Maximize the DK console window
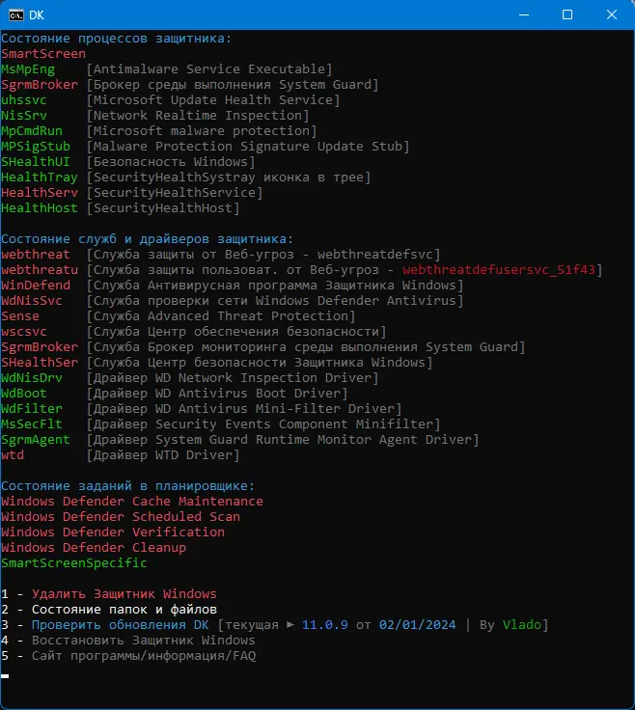The width and height of the screenshot is (635, 710). pos(567,14)
